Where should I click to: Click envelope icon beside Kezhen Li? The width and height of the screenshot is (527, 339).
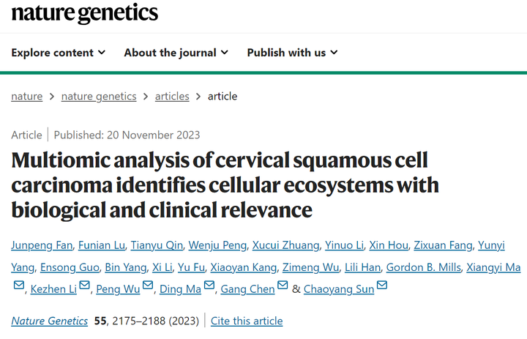[x=84, y=286]
